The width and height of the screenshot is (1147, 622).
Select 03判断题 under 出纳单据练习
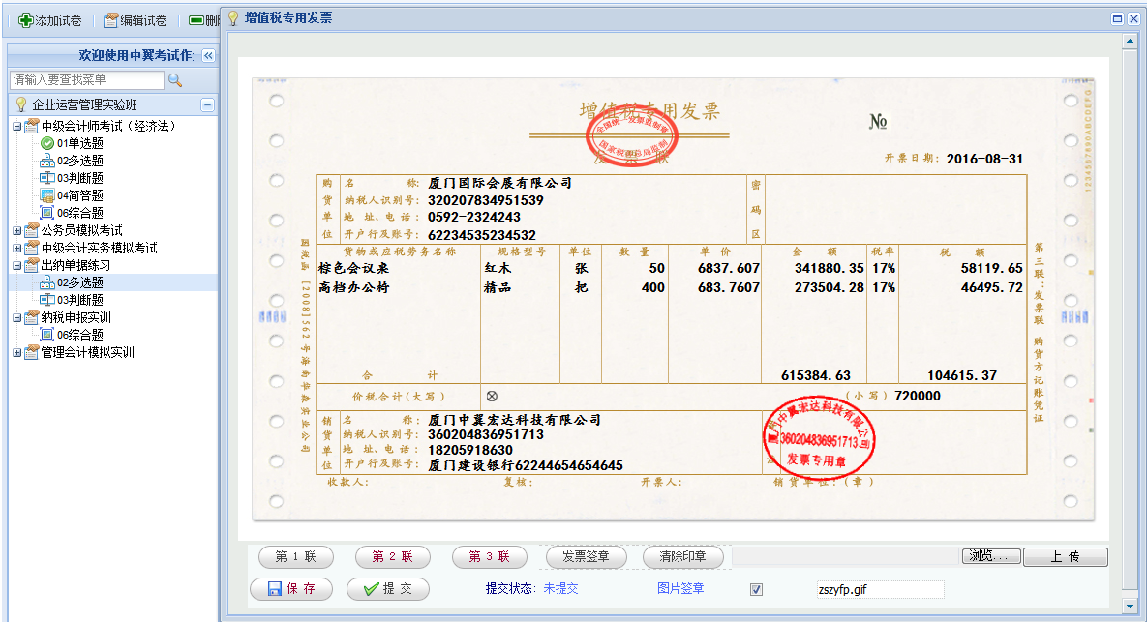[x=80, y=300]
